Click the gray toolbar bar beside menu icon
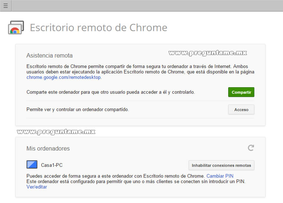Image resolution: width=283 pixels, height=203 pixels. [147, 5]
